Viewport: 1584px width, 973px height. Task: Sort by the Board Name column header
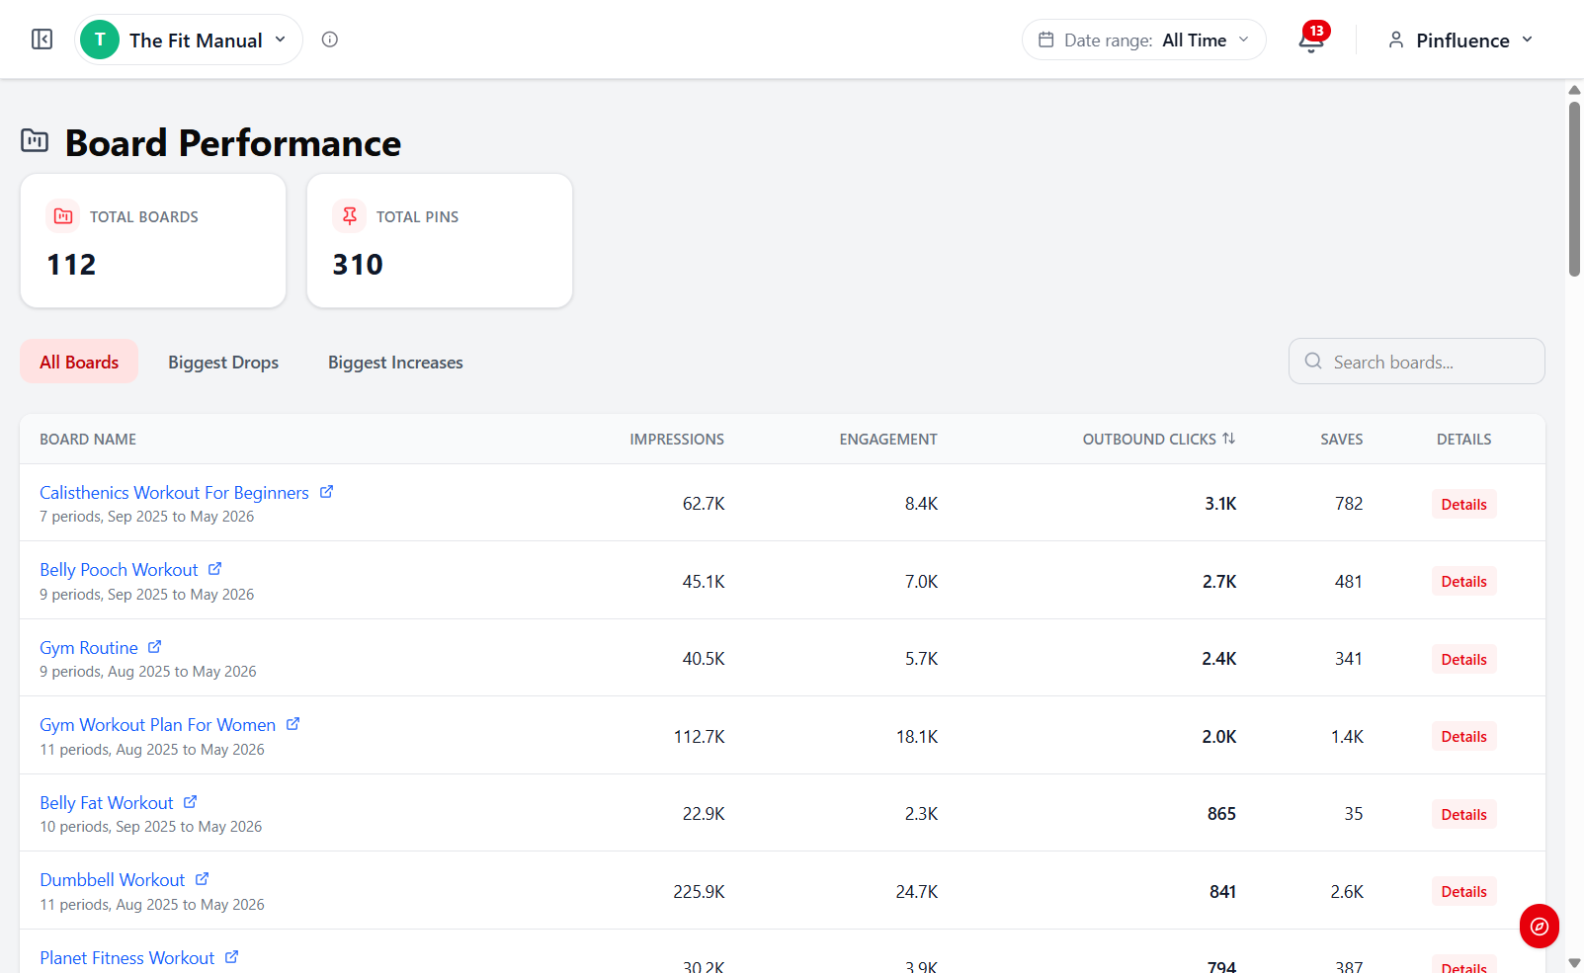point(88,440)
